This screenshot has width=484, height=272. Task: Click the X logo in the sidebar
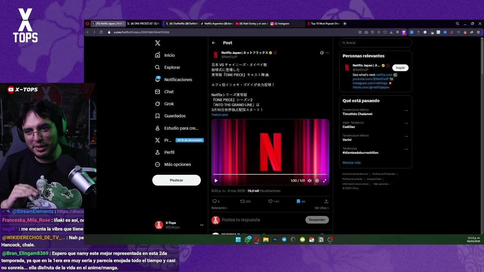158,43
